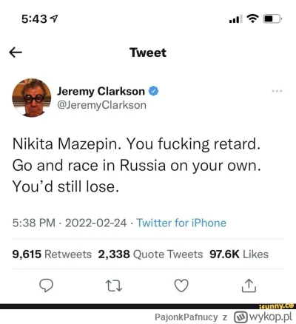Screen dimensions: 296x324
Task: Open the Jeremy Clarkson display name
Action: [x=101, y=91]
